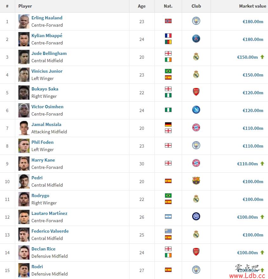Screen dimensions: 268x279
Task: Open Erling Haaland's player profile link
Action: [47, 18]
